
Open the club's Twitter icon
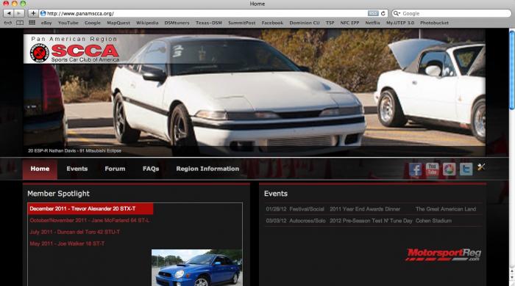pyautogui.click(x=466, y=169)
